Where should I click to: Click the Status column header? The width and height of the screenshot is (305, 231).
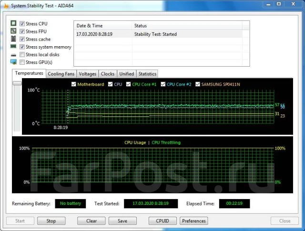pyautogui.click(x=187, y=26)
